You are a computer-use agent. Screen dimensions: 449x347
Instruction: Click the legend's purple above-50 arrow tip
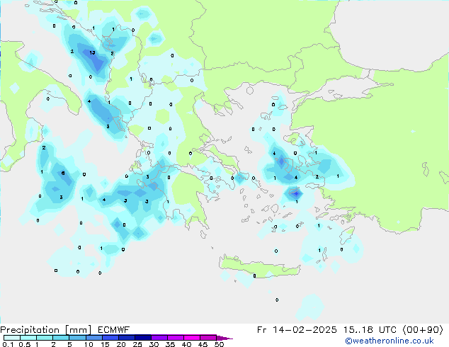[x=224, y=338]
